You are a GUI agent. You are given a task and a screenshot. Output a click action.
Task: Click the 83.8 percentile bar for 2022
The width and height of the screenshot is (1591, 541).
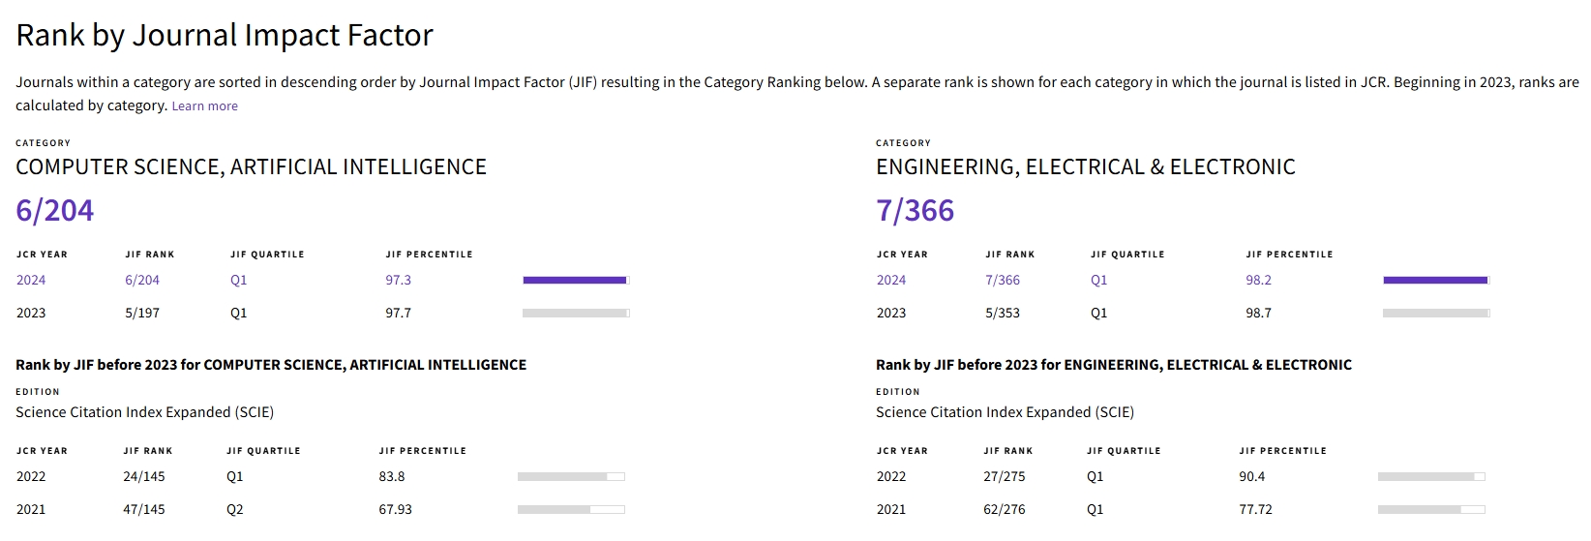pos(571,477)
